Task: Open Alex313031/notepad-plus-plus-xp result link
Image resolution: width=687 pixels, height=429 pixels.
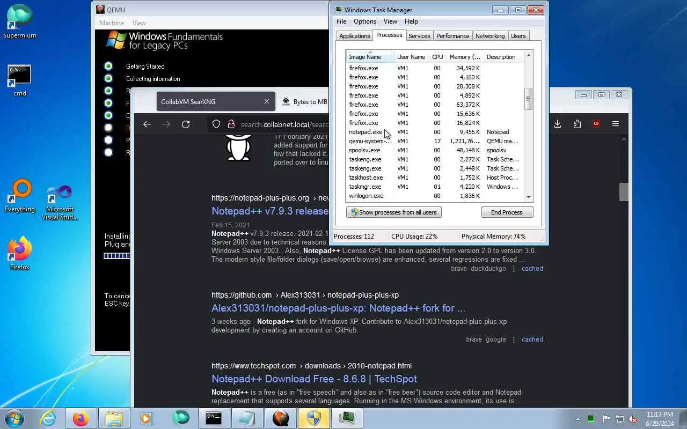Action: [x=338, y=308]
